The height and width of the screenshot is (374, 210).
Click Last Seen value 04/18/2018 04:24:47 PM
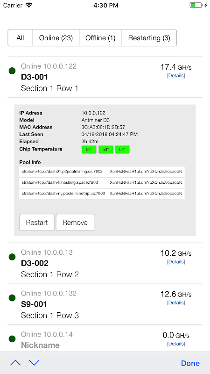110,134
